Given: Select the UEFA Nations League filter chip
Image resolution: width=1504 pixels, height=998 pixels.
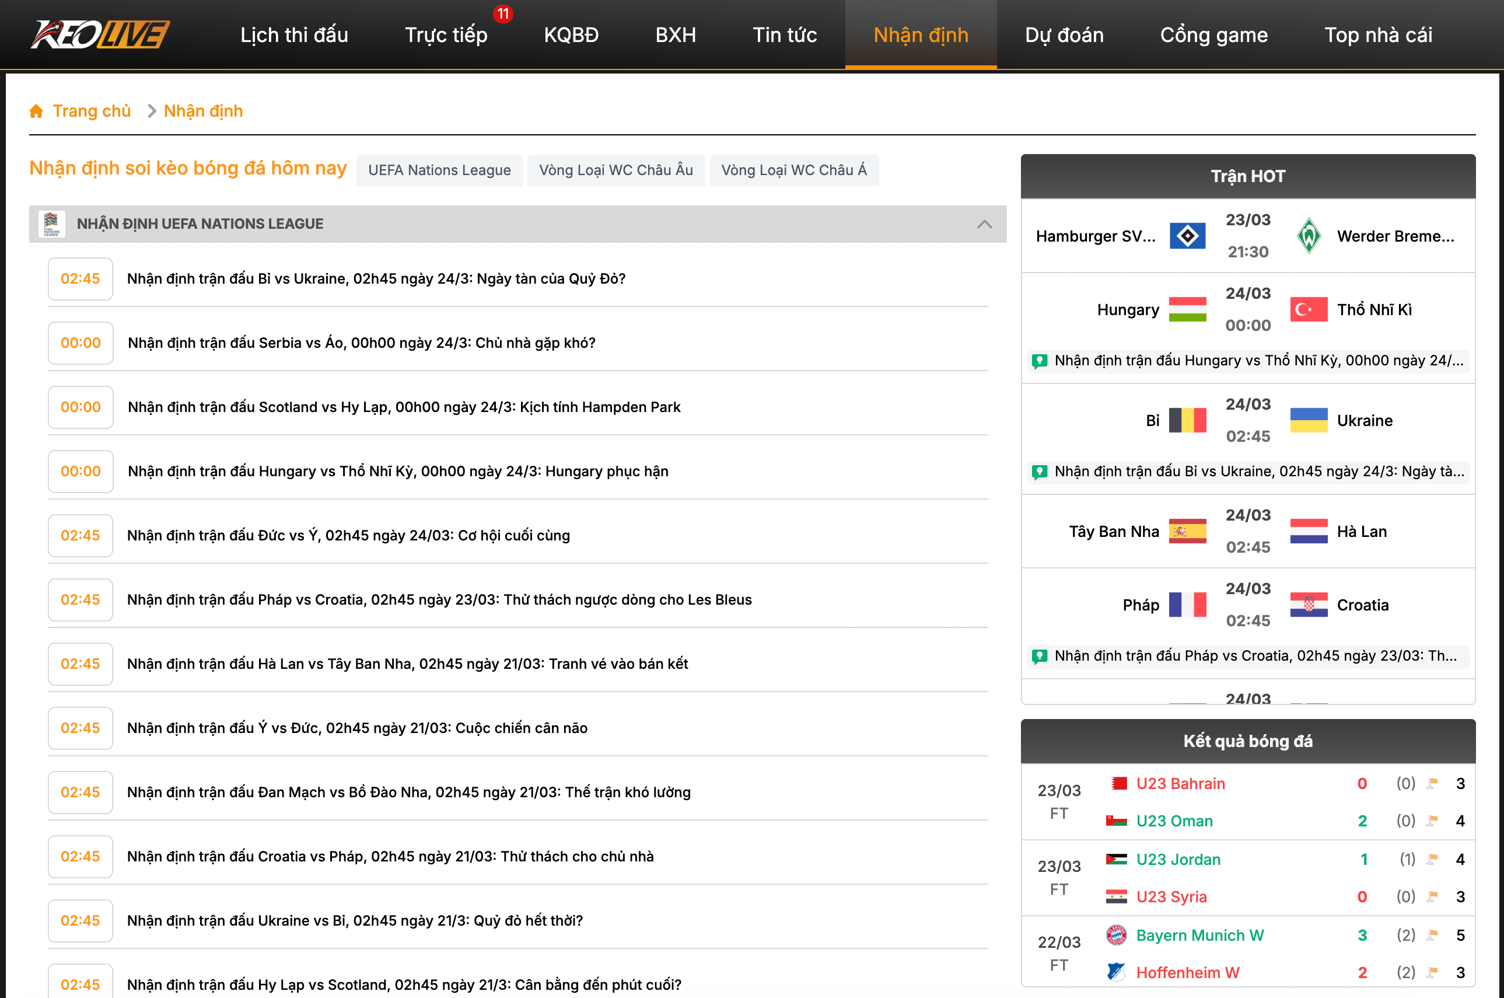Looking at the screenshot, I should [439, 170].
